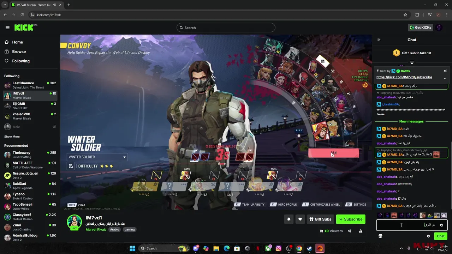452x254 pixels.
Task: Click the Arabic tag
Action: [114, 230]
